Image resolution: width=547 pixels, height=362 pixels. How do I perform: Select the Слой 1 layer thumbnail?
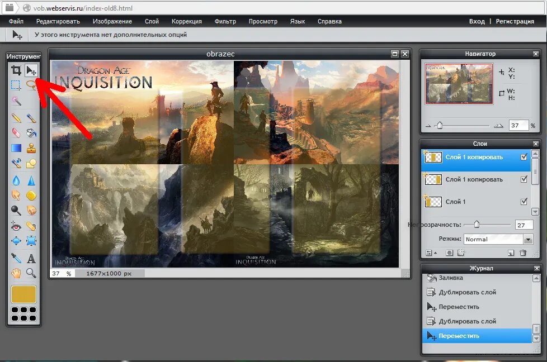coord(433,202)
